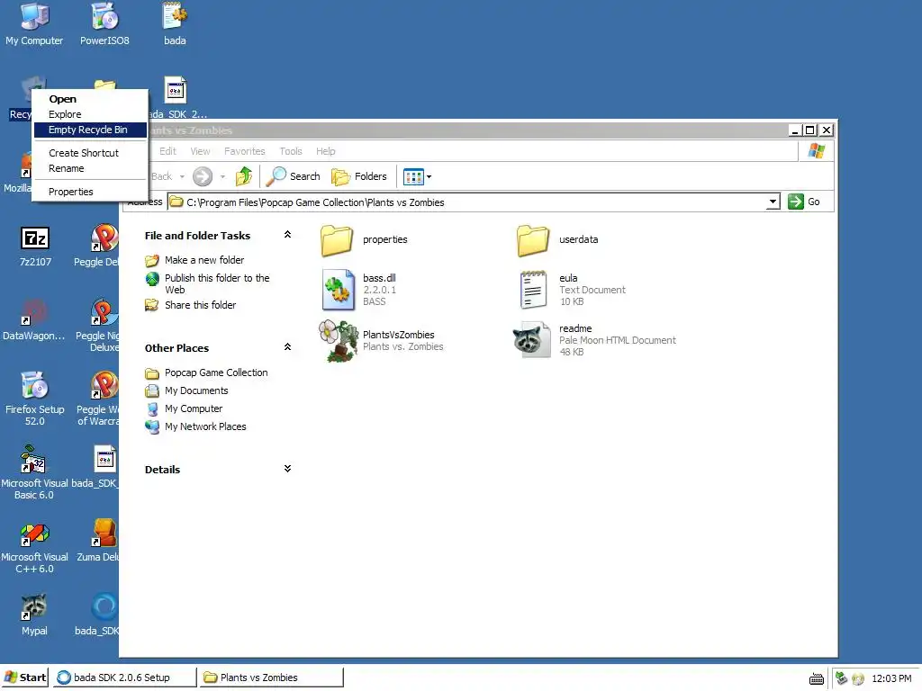Screen dimensions: 922x691
Task: Launch Microsoft Visual C++ 6.0 shortcut
Action: (x=34, y=547)
